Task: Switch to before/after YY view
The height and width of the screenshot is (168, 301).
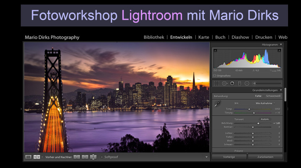Action: (36, 157)
